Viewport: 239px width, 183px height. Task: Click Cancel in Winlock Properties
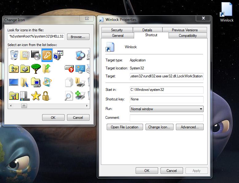(172, 170)
